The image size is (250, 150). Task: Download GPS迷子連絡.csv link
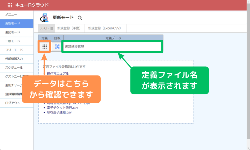coord(59,112)
